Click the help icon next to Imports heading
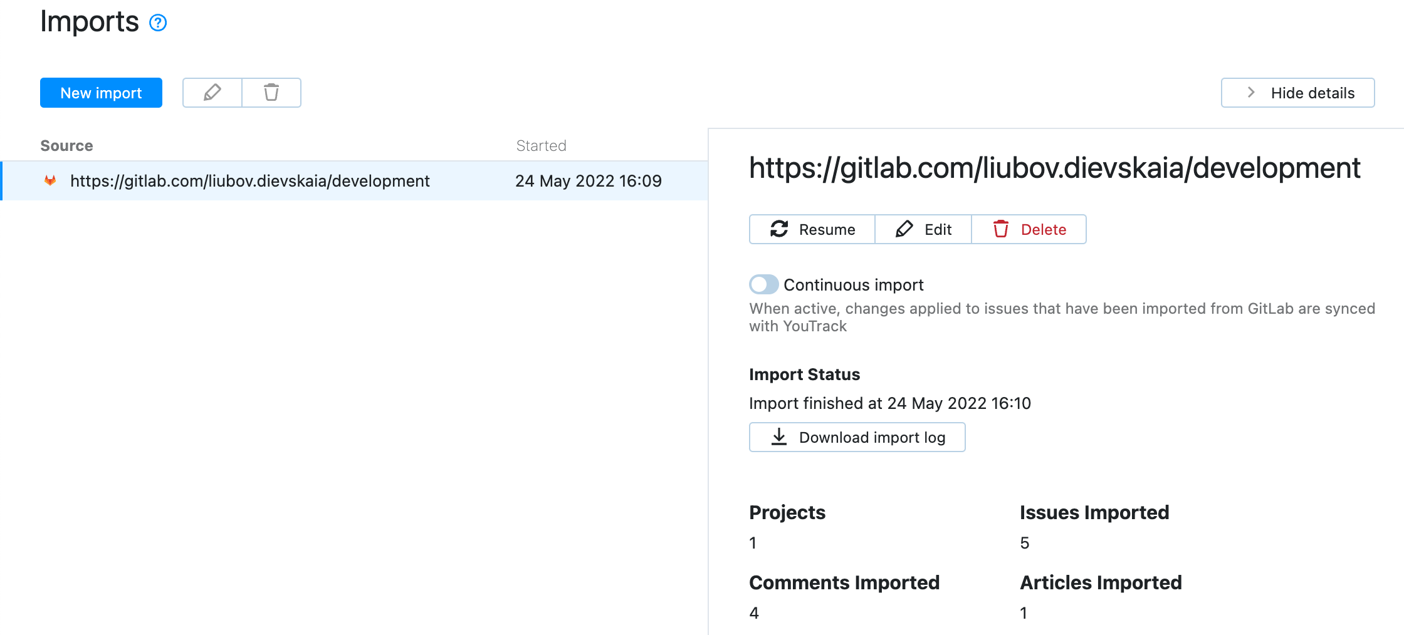This screenshot has height=635, width=1404. (158, 23)
